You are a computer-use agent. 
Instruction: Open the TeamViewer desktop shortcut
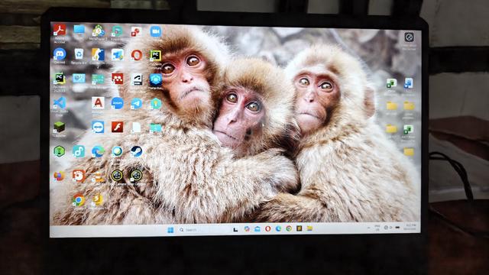98,127
